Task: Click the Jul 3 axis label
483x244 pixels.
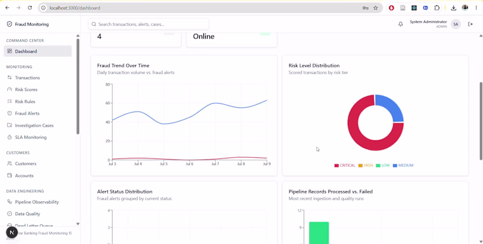Action: 112,164
